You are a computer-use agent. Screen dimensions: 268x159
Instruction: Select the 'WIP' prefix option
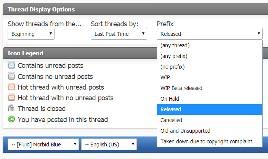[x=165, y=77]
